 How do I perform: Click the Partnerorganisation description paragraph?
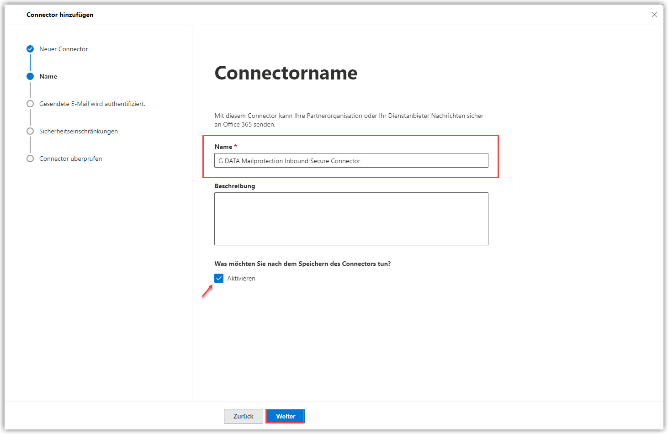pyautogui.click(x=349, y=120)
